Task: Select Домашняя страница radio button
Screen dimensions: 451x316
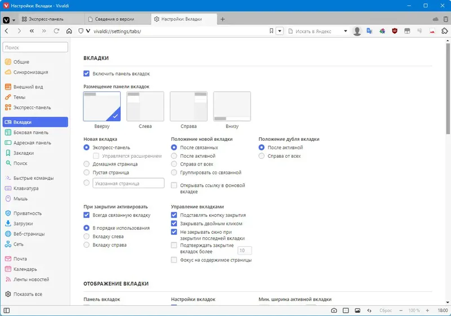Action: tap(86, 164)
